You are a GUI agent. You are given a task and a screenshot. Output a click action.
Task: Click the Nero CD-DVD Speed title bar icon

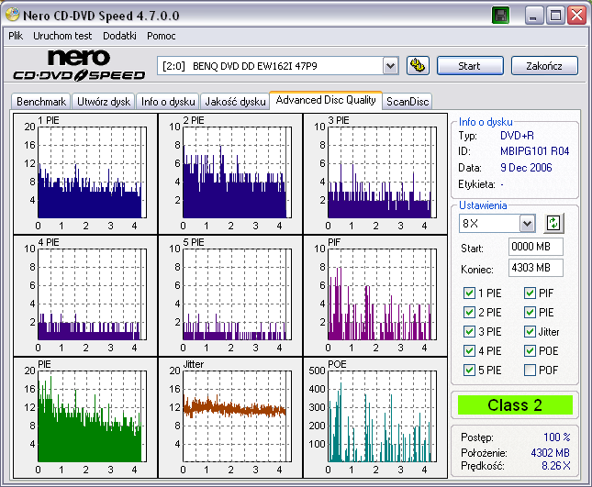(12, 15)
